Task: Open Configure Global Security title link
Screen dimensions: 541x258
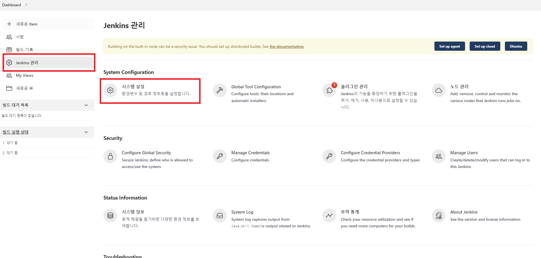Action: coord(146,153)
